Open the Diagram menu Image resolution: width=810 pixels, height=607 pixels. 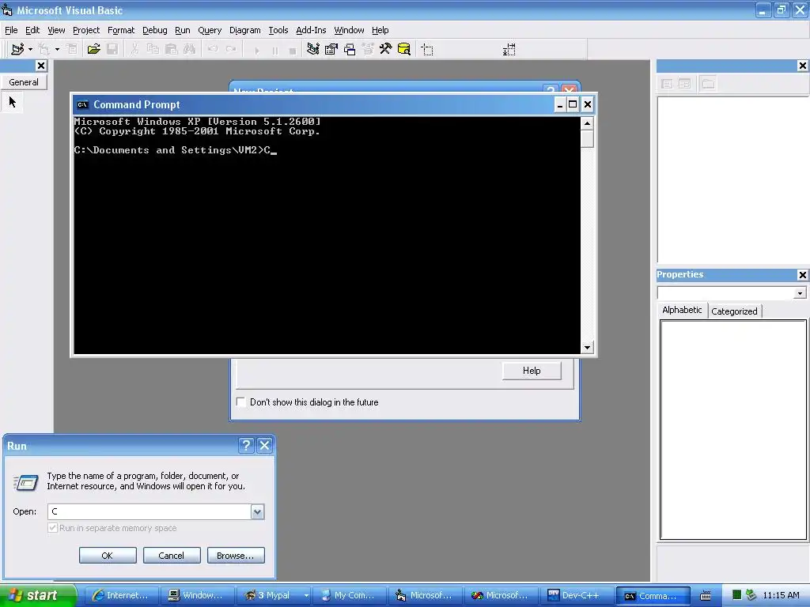click(245, 30)
